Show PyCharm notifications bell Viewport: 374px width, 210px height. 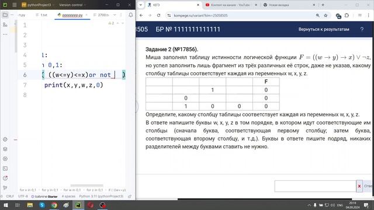coord(131,15)
